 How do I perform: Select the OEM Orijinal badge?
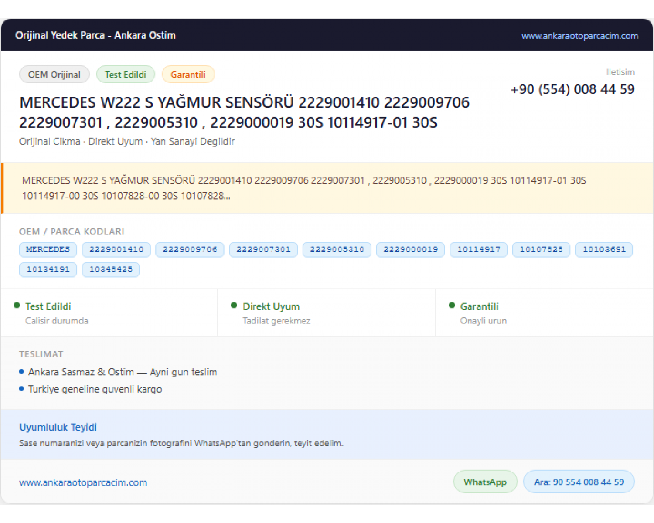54,75
